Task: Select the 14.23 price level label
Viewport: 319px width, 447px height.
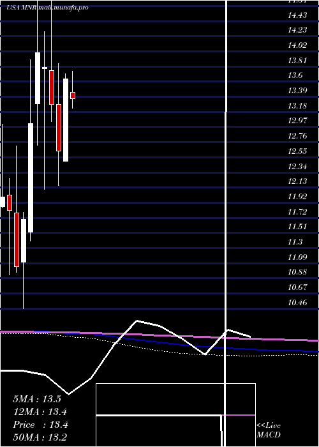Action: coord(297,30)
